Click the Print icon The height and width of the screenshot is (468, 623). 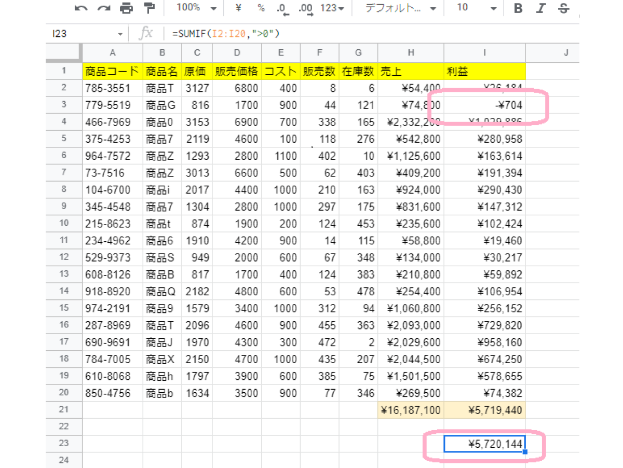[126, 8]
